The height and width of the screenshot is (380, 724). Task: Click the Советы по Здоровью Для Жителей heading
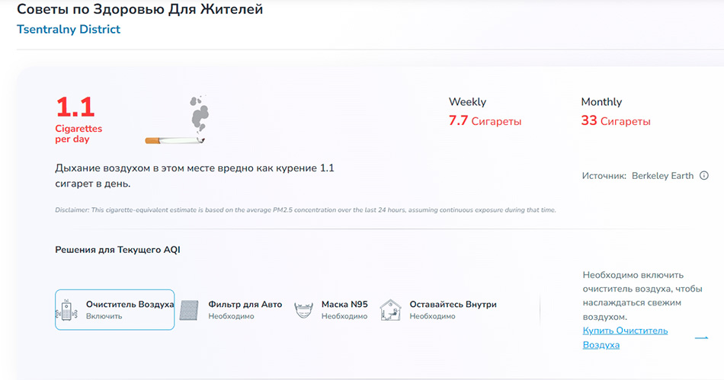coord(139,10)
